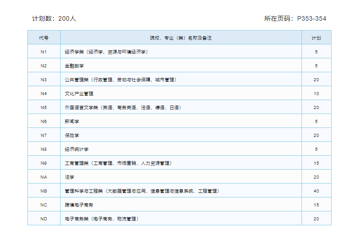Viewport: 359px width, 241px height.
Task: Click the 文化产业管理 major name
Action: [x=79, y=94]
